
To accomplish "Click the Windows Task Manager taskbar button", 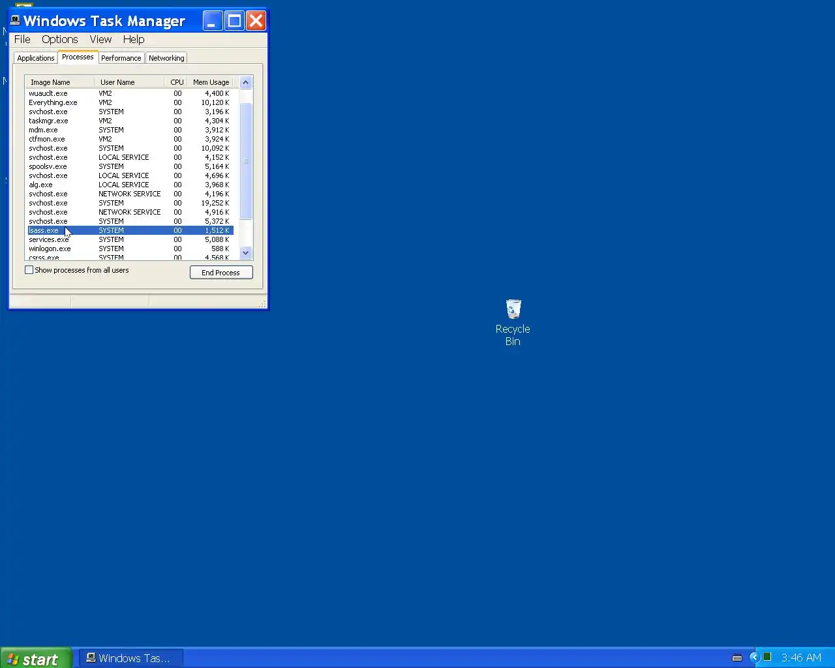I will (x=130, y=658).
